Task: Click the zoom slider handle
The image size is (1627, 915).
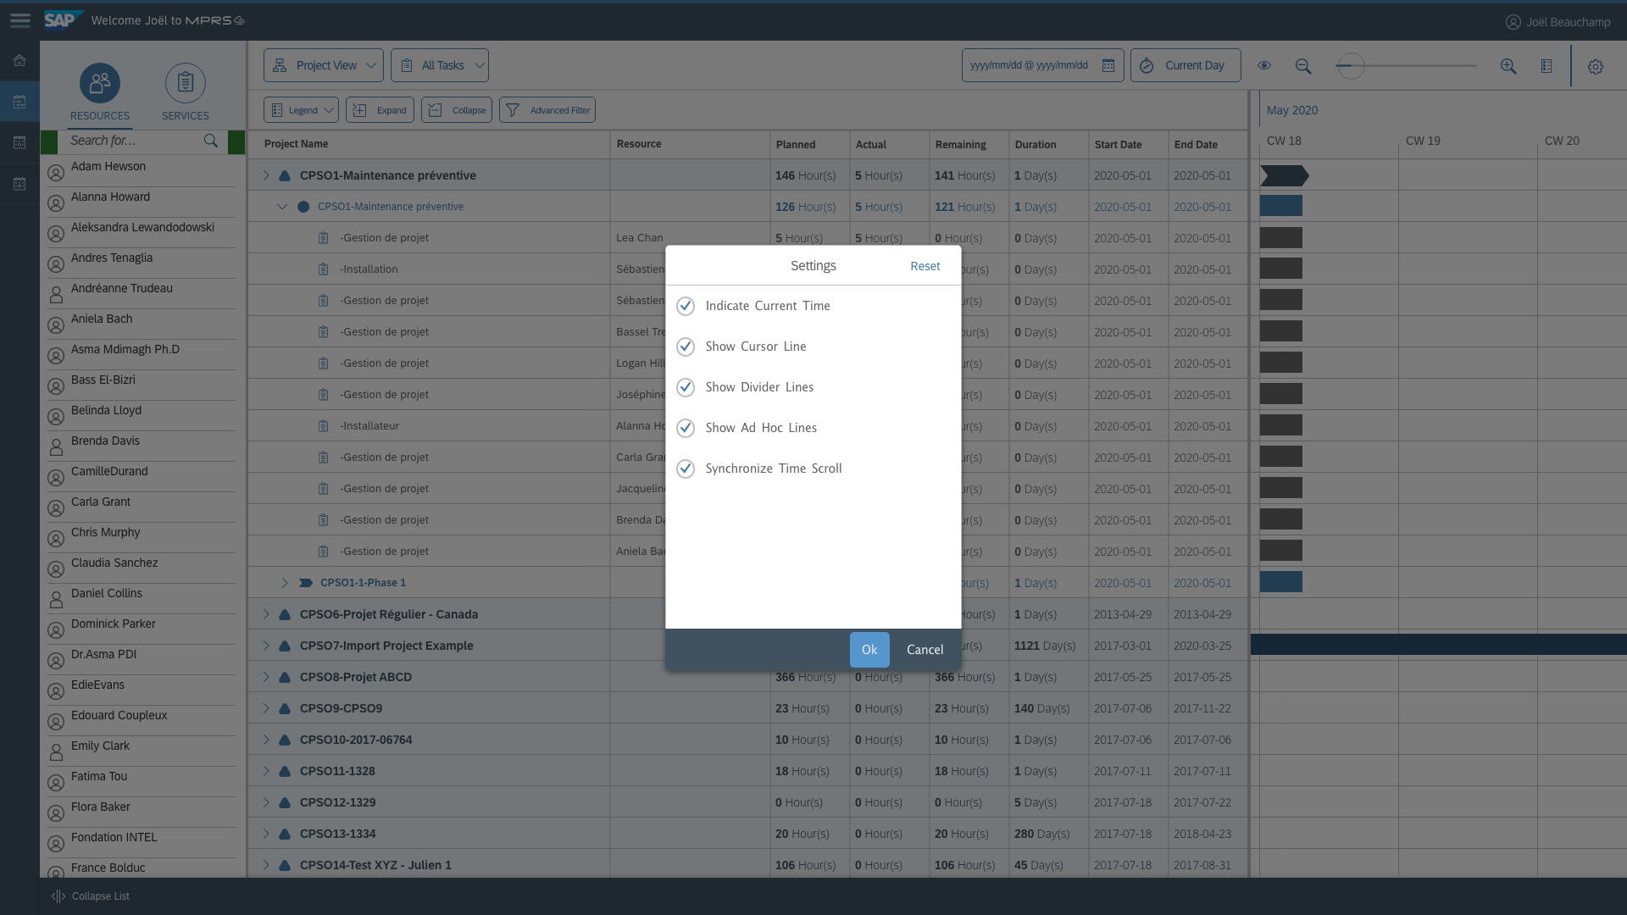Action: (x=1351, y=66)
